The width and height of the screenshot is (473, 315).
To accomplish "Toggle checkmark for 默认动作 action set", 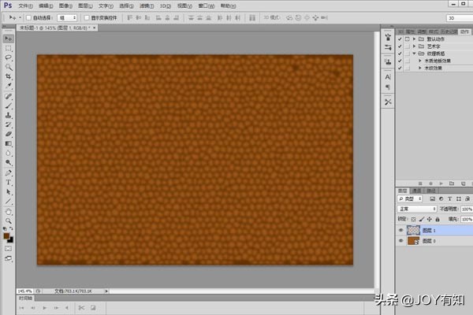I will pos(400,39).
